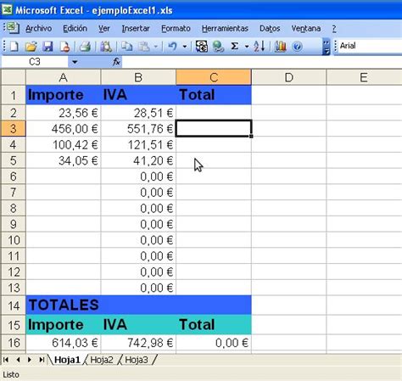
Task: Open the Herramientas menu
Action: point(225,29)
